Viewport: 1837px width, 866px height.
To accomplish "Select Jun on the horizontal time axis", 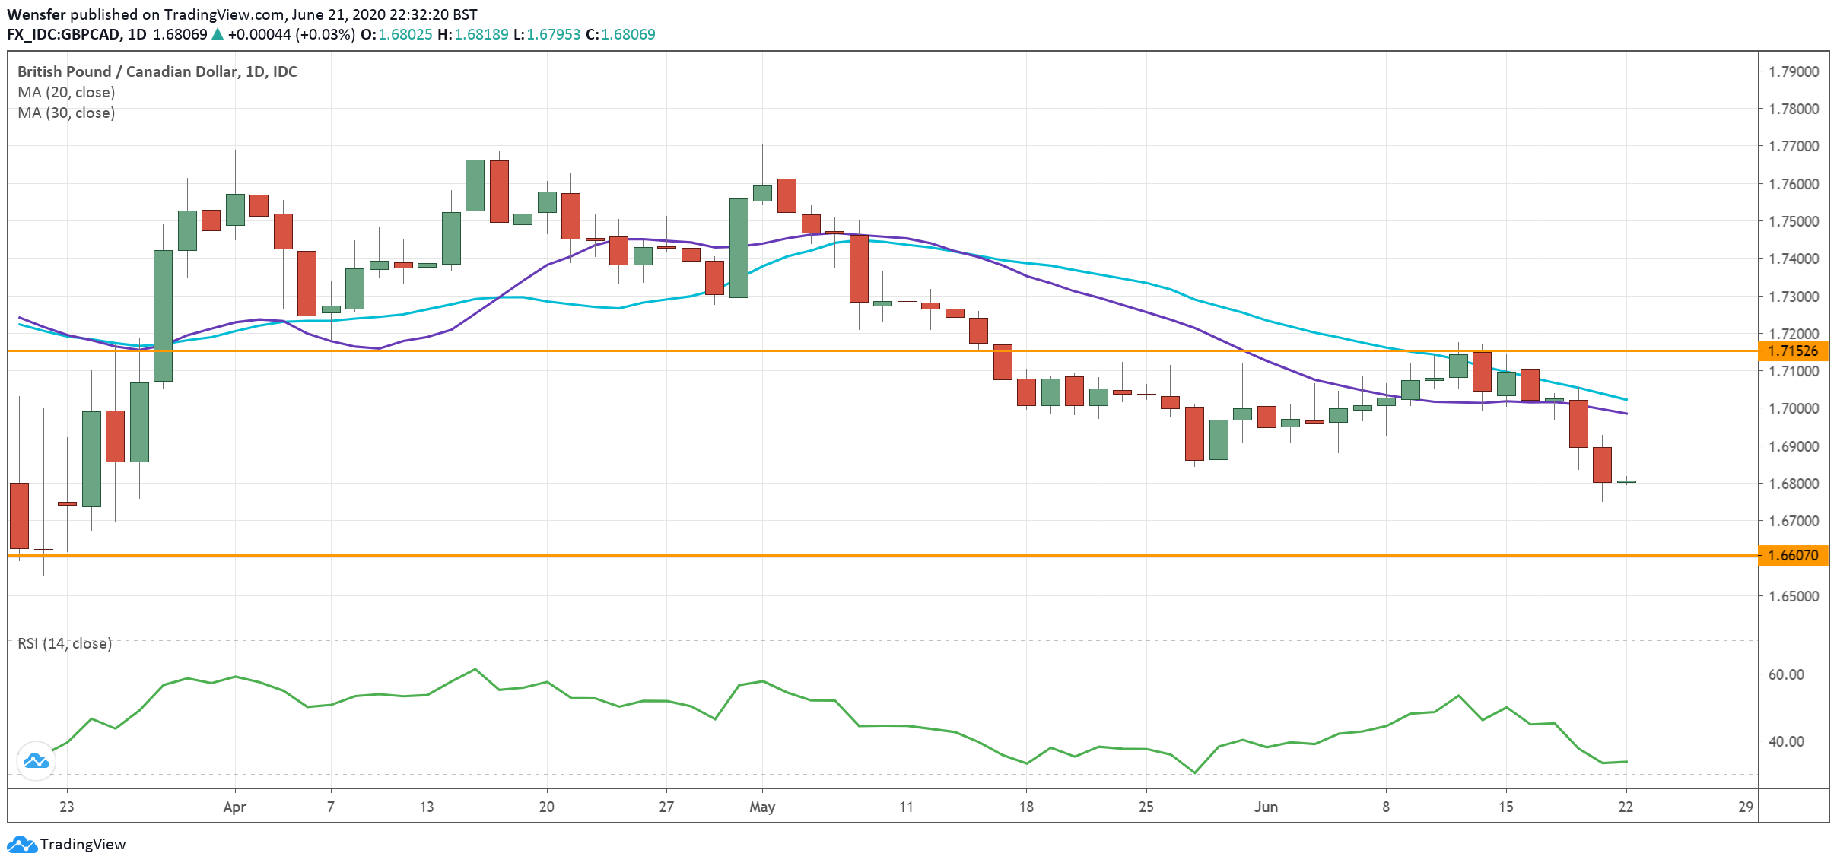I will click(1267, 808).
